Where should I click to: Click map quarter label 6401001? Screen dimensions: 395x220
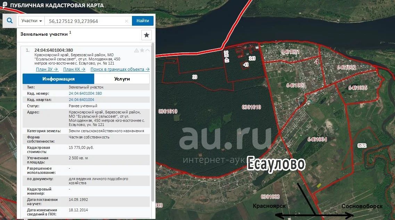click(290, 52)
